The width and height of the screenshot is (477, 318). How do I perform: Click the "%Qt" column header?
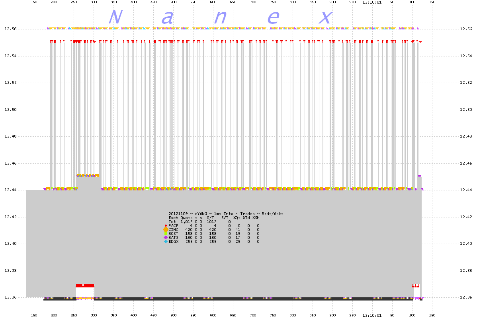tap(237, 218)
